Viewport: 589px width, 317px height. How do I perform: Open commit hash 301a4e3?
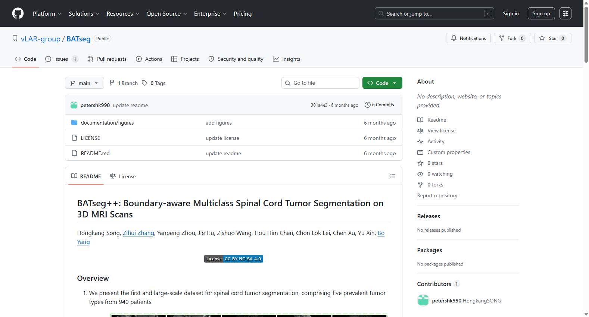coord(319,105)
